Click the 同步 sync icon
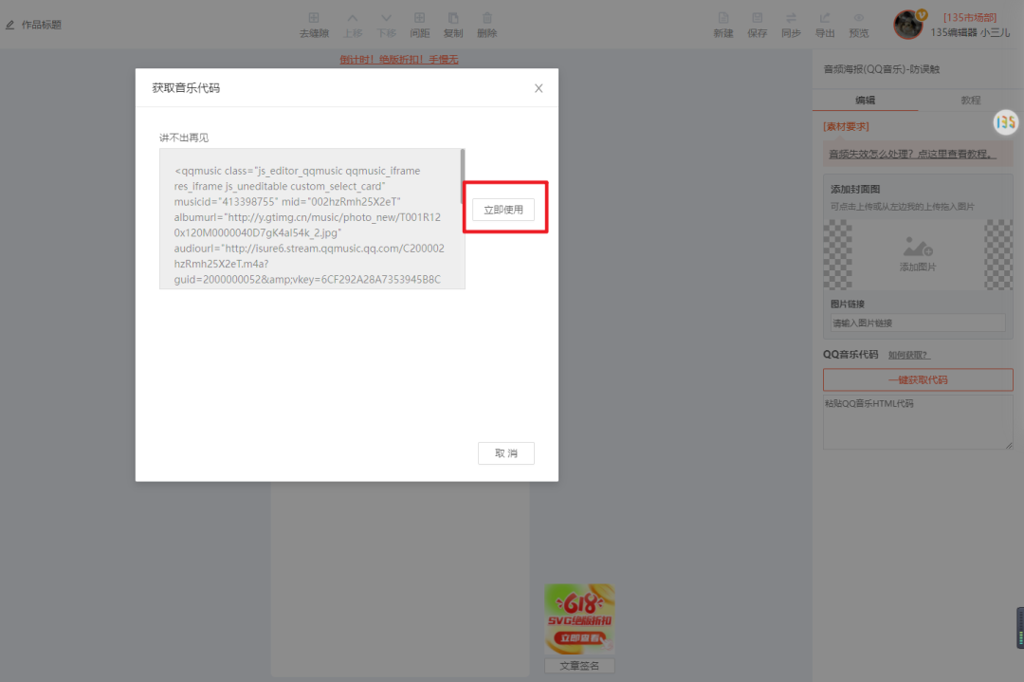 791,25
